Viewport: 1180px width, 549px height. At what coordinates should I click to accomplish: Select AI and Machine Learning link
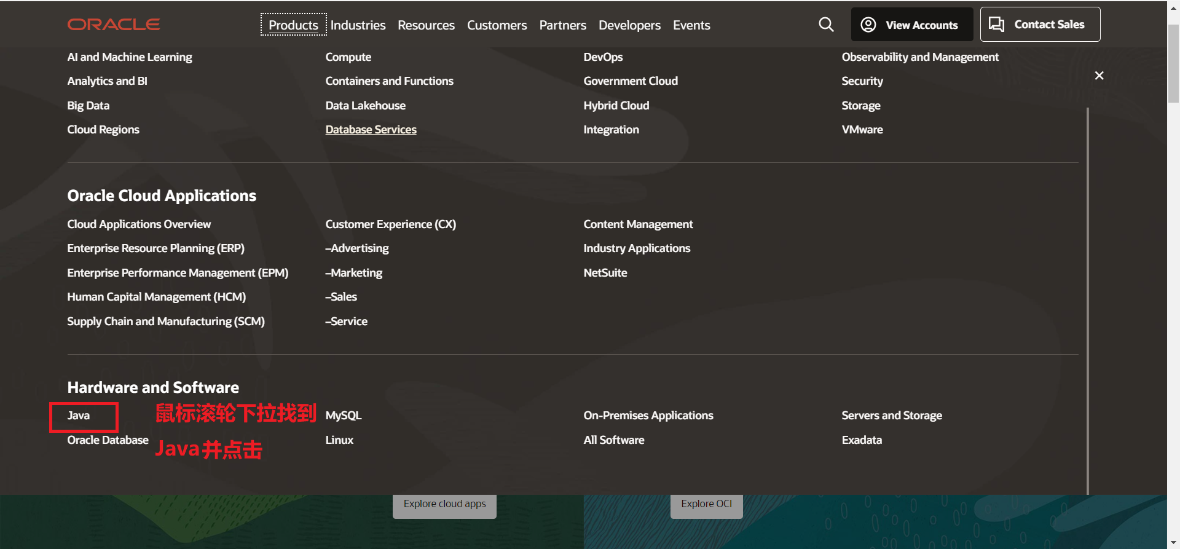coord(130,57)
